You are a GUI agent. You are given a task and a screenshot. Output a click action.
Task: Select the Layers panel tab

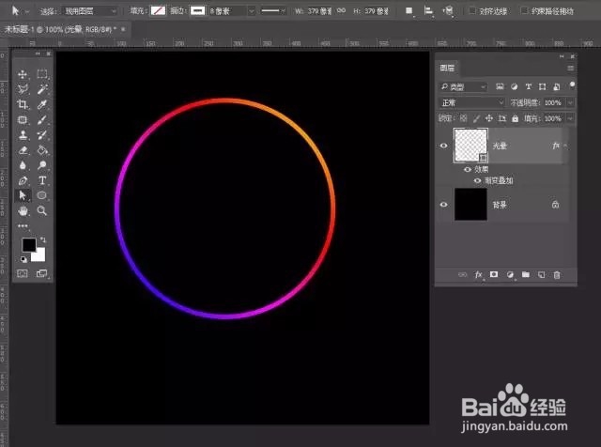pos(447,69)
